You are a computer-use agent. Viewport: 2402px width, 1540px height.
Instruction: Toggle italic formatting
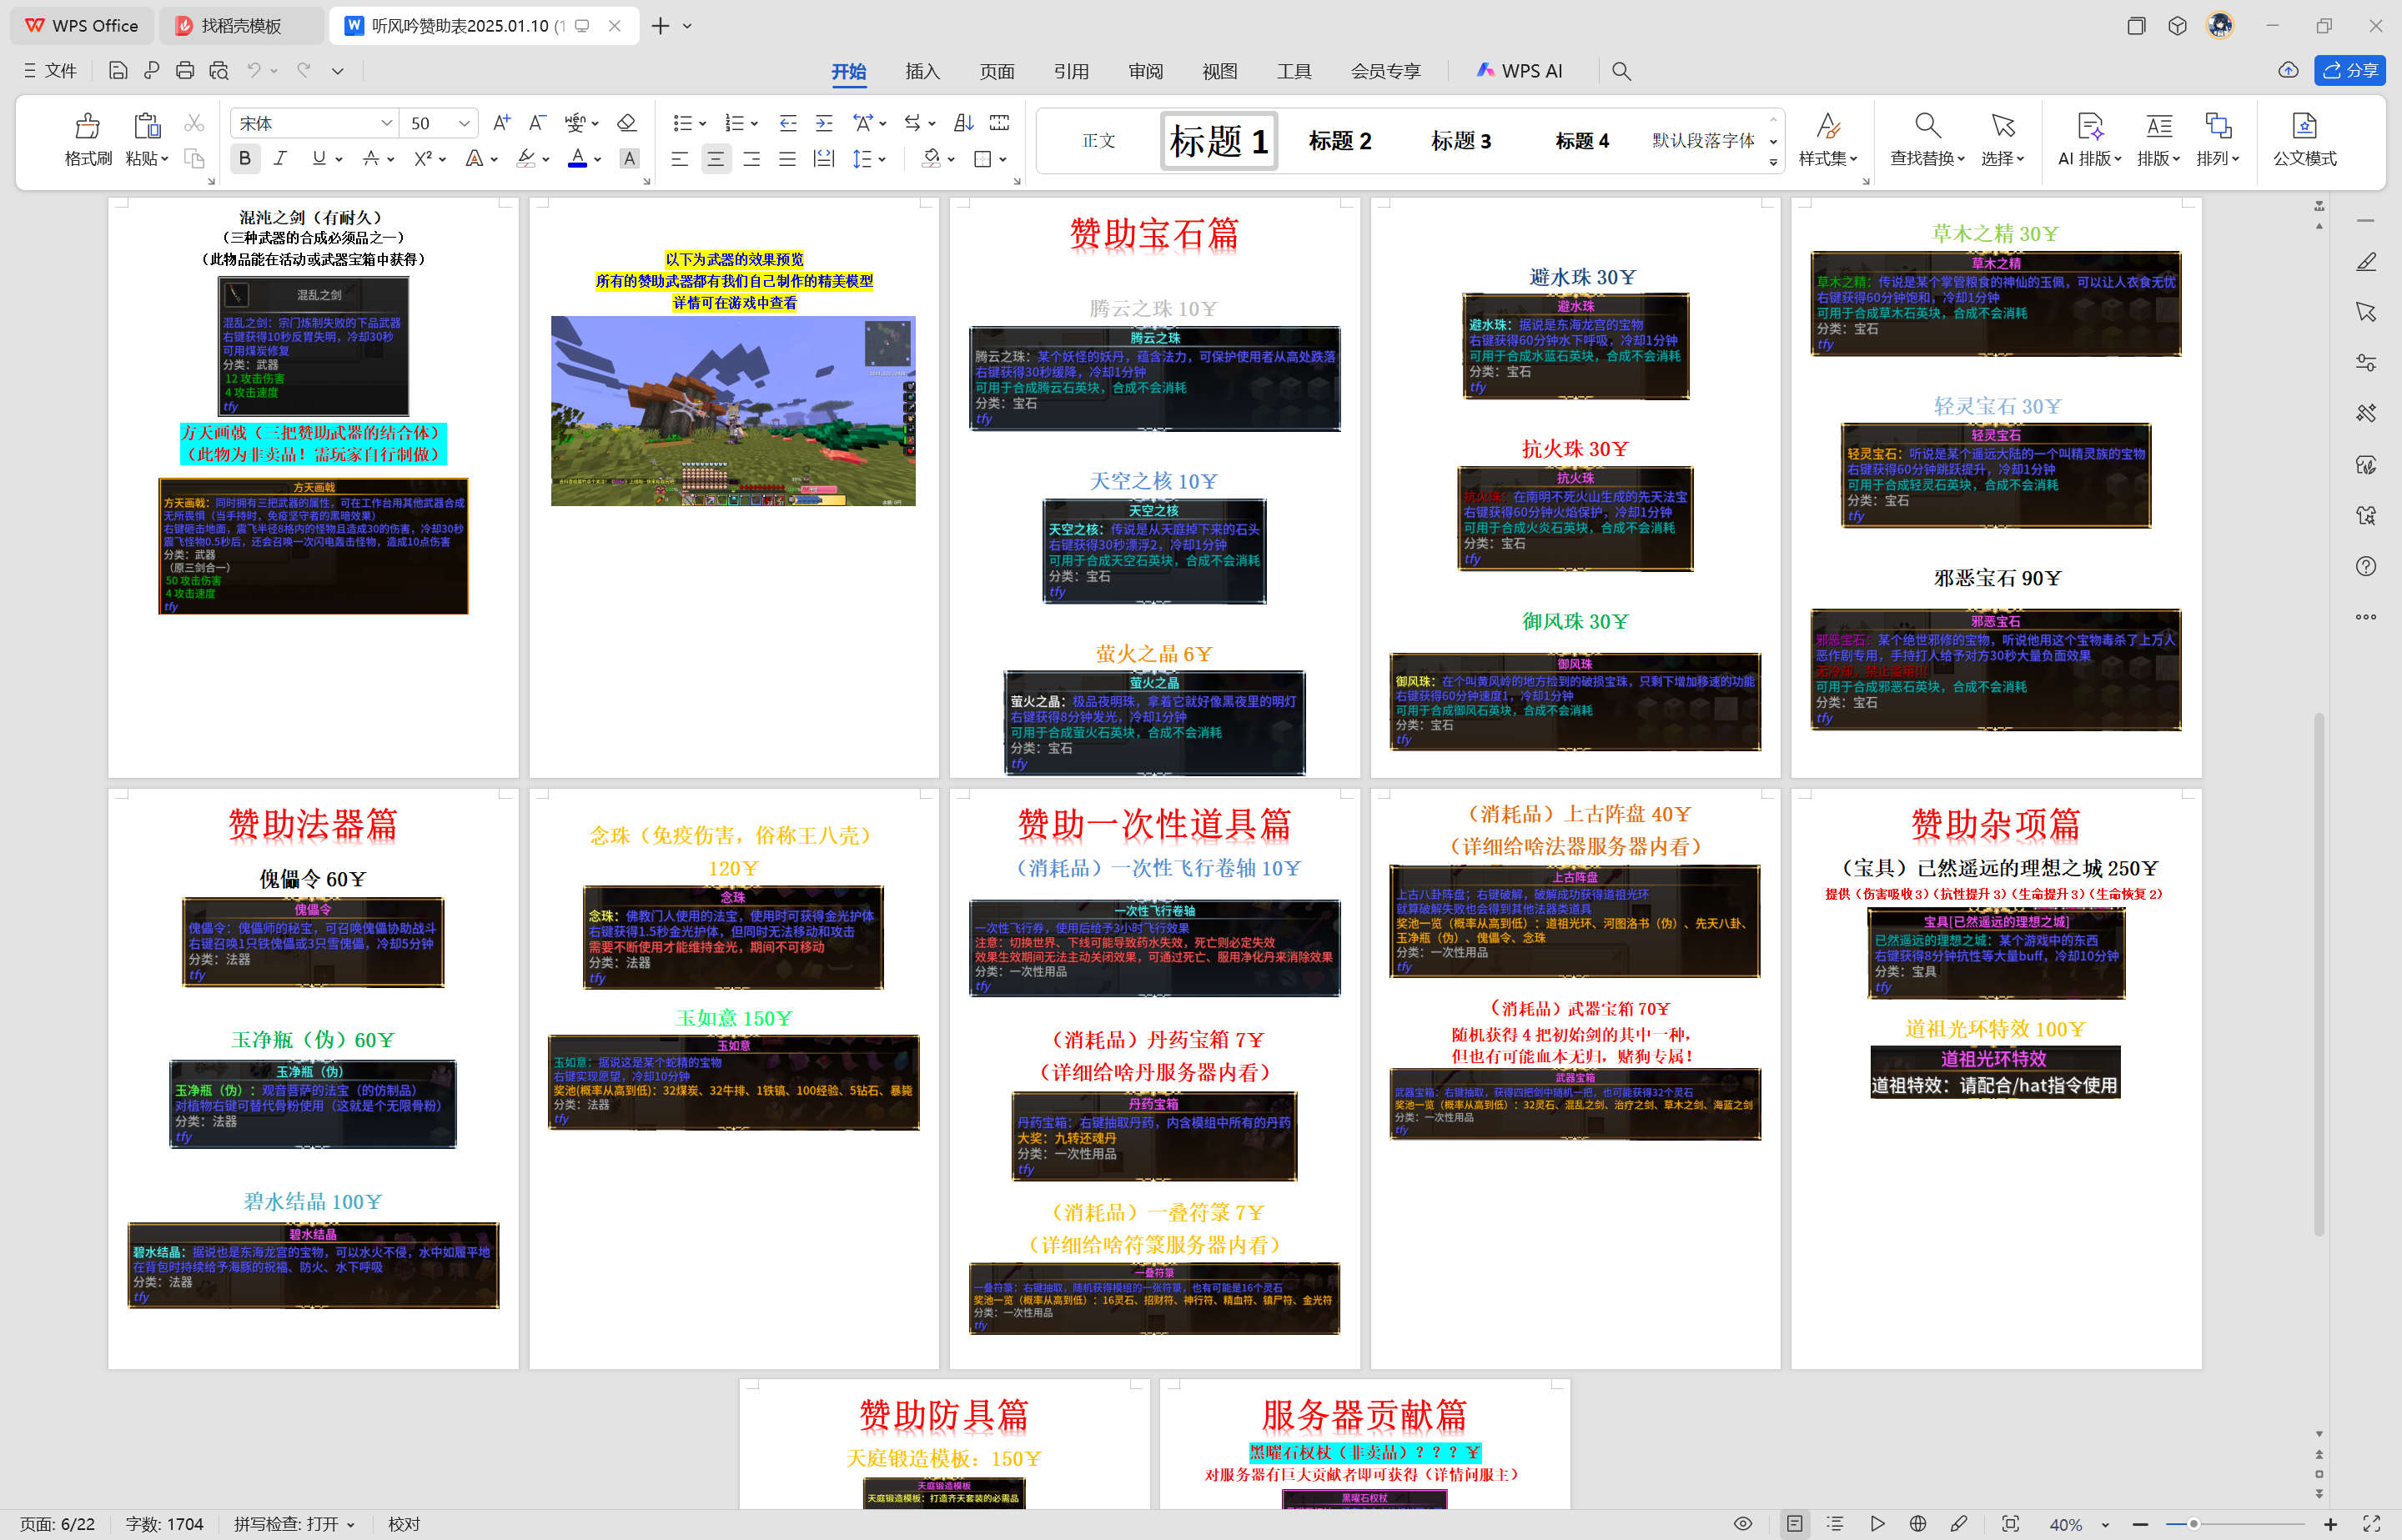click(281, 159)
